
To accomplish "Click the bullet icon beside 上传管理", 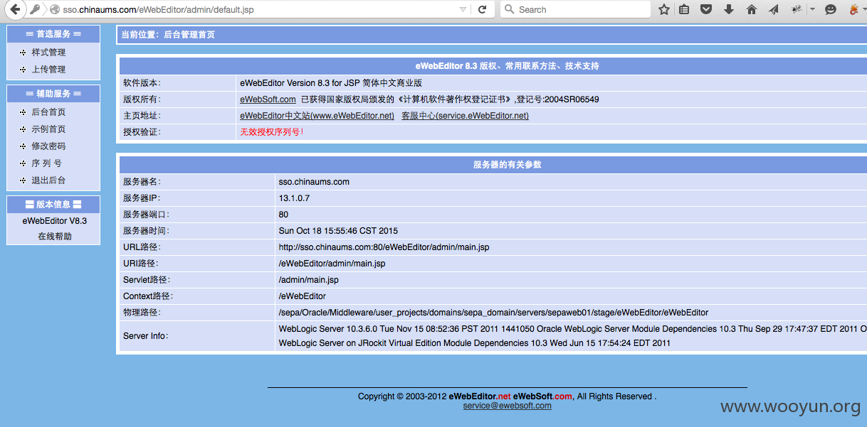I will point(23,70).
